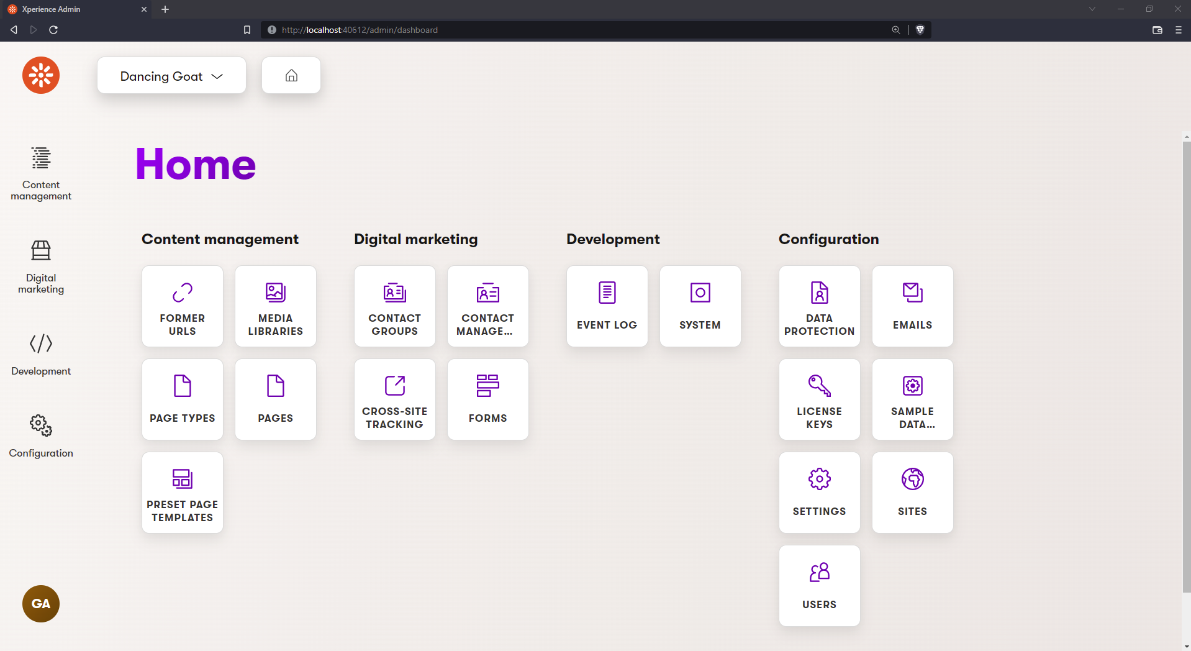Open the Page Types tile
This screenshot has width=1191, height=651.
pyautogui.click(x=183, y=399)
